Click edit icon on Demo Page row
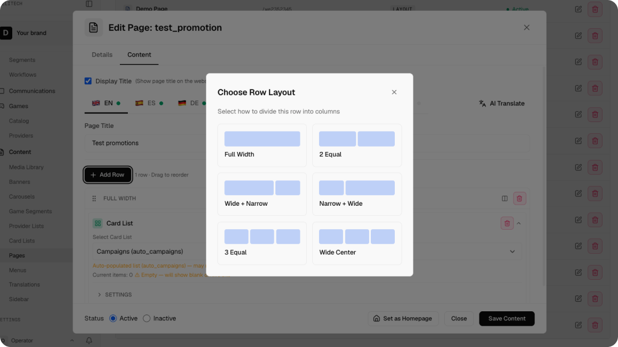618x347 pixels. coord(578,9)
